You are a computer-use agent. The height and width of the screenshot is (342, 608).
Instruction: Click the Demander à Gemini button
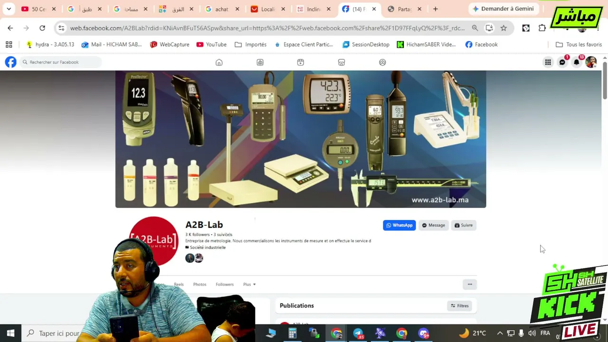click(x=503, y=9)
